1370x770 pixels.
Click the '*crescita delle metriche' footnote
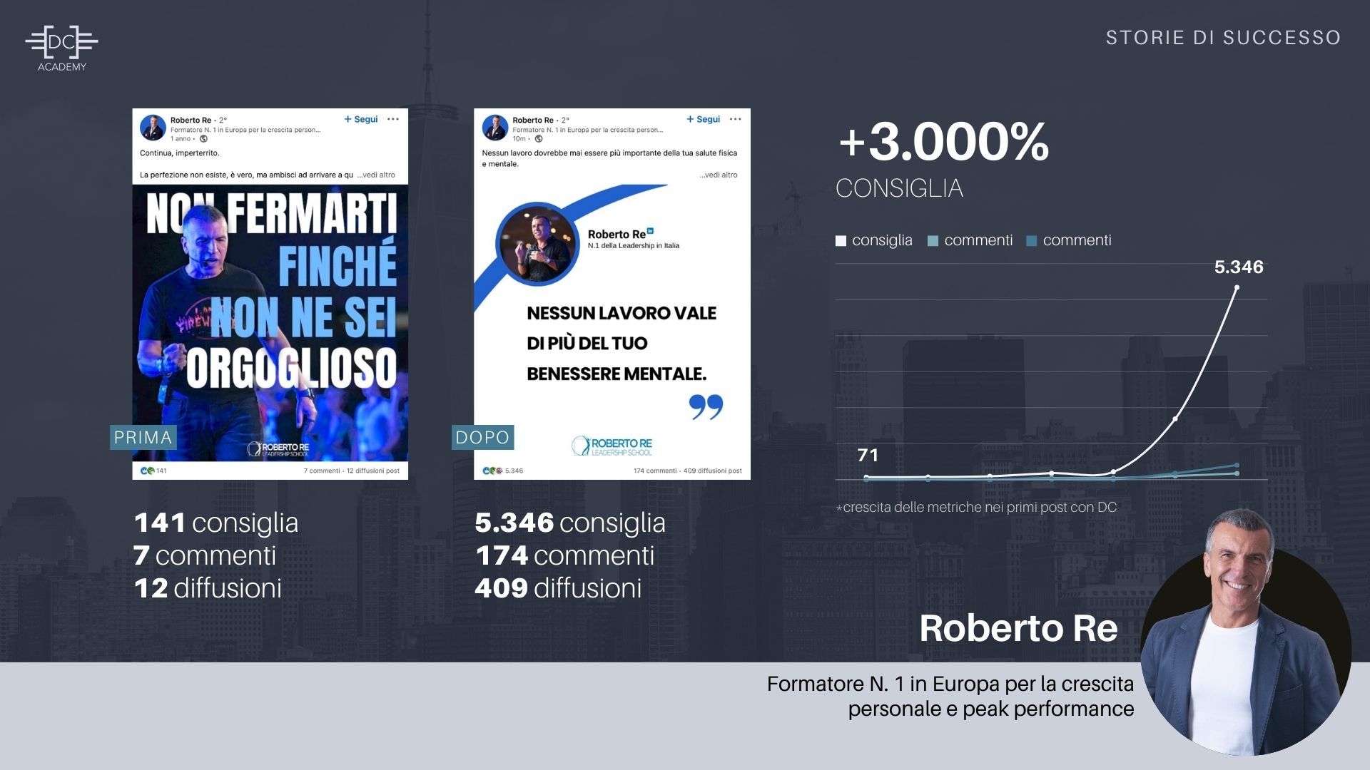[976, 507]
